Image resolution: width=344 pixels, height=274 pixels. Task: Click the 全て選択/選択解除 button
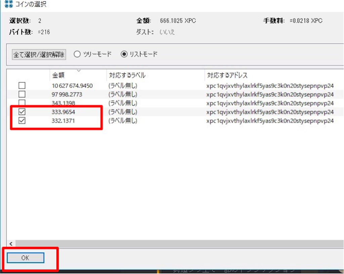39,54
